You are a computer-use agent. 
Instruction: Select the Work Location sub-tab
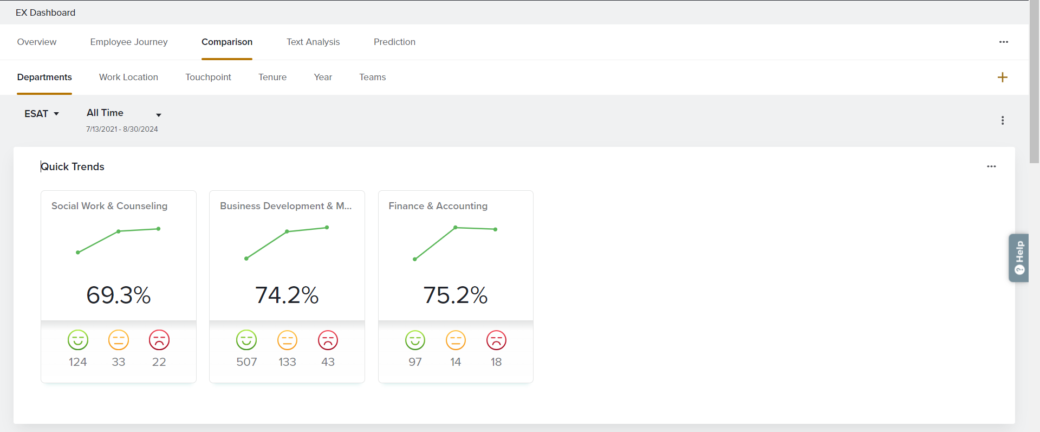click(128, 77)
